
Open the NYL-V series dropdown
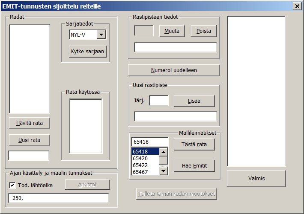coord(101,35)
